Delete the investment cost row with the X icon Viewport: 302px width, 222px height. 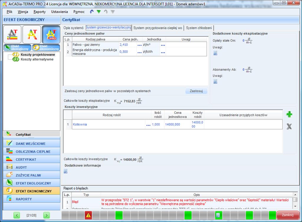289,127
